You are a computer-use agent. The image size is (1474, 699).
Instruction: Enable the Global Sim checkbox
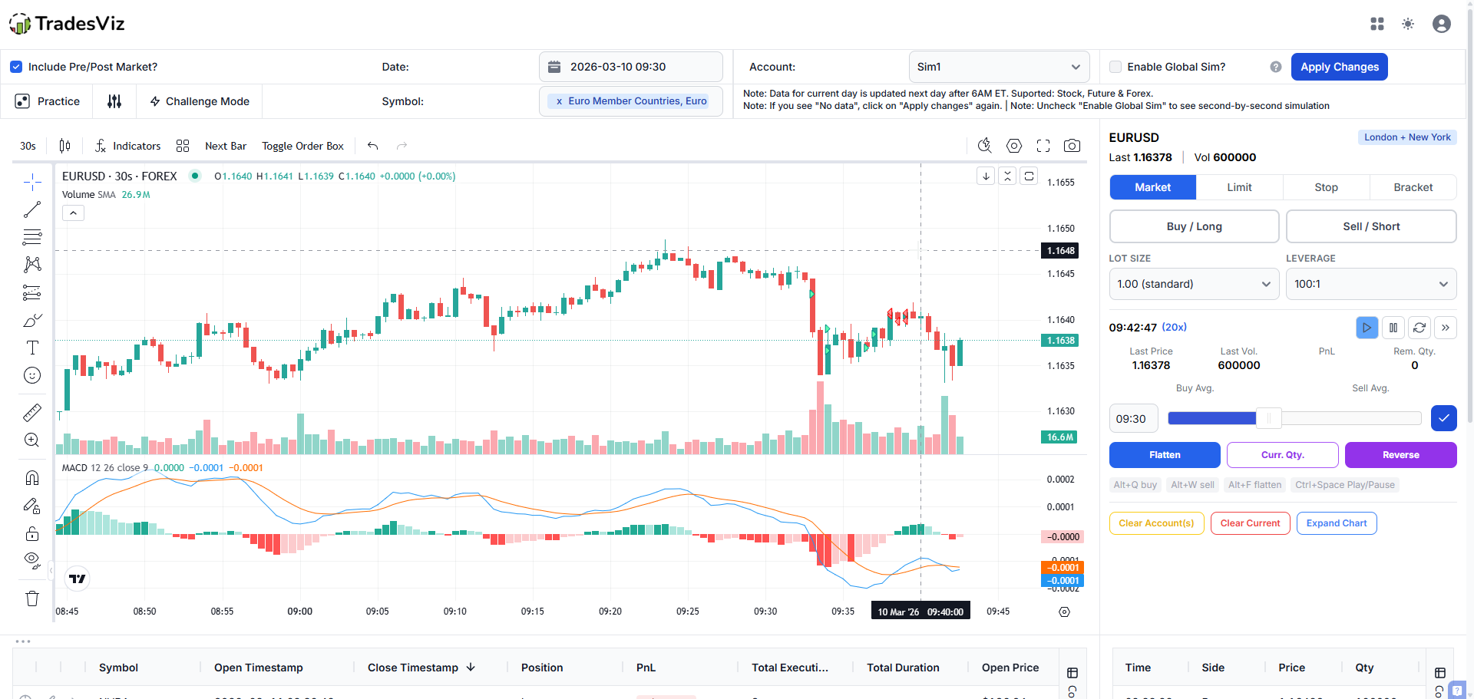point(1115,67)
